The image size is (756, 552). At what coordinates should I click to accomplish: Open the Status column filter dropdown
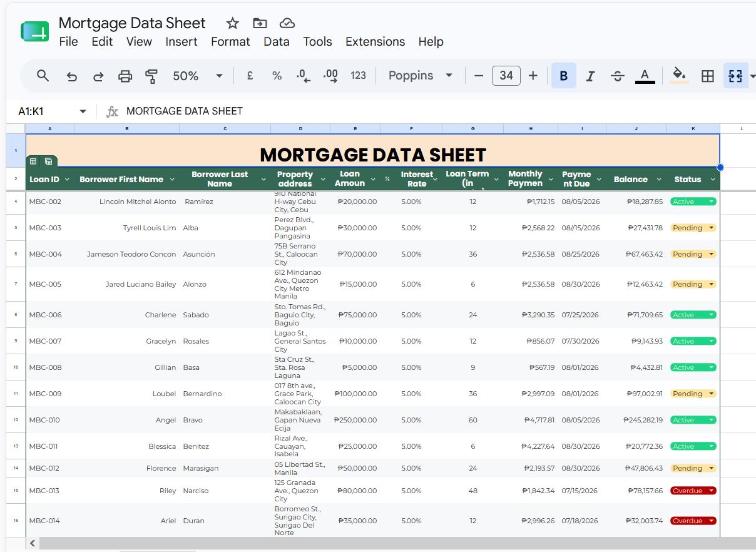713,180
